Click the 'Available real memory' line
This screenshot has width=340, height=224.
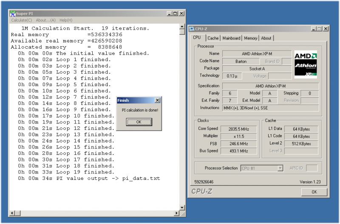[66, 41]
